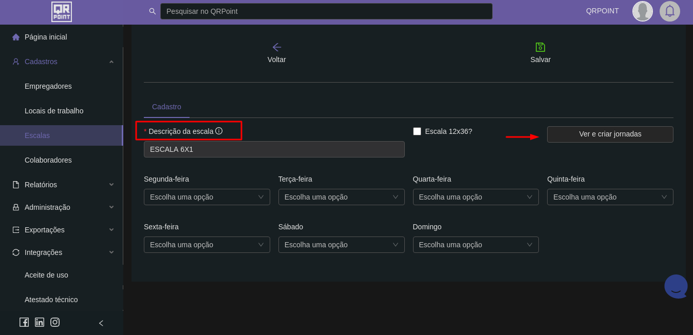Open the Instagram icon in sidebar footer
The width and height of the screenshot is (693, 335).
click(55, 322)
